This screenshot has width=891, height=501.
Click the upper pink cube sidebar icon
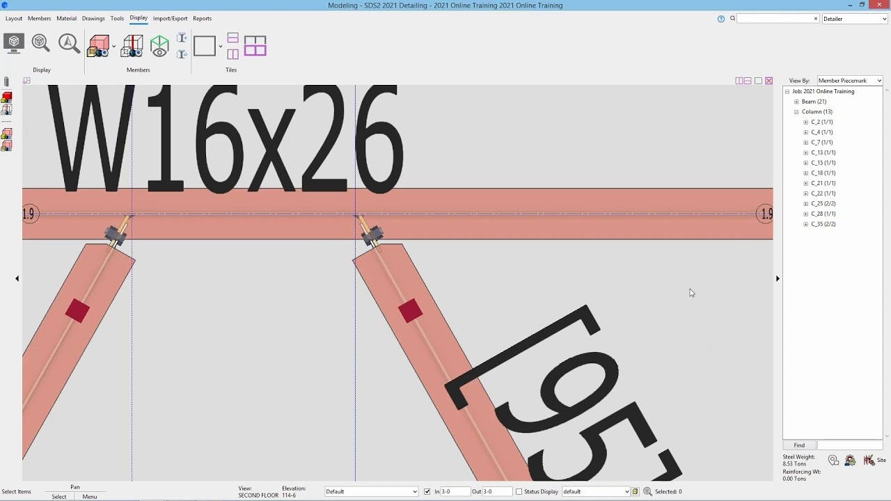(6, 134)
